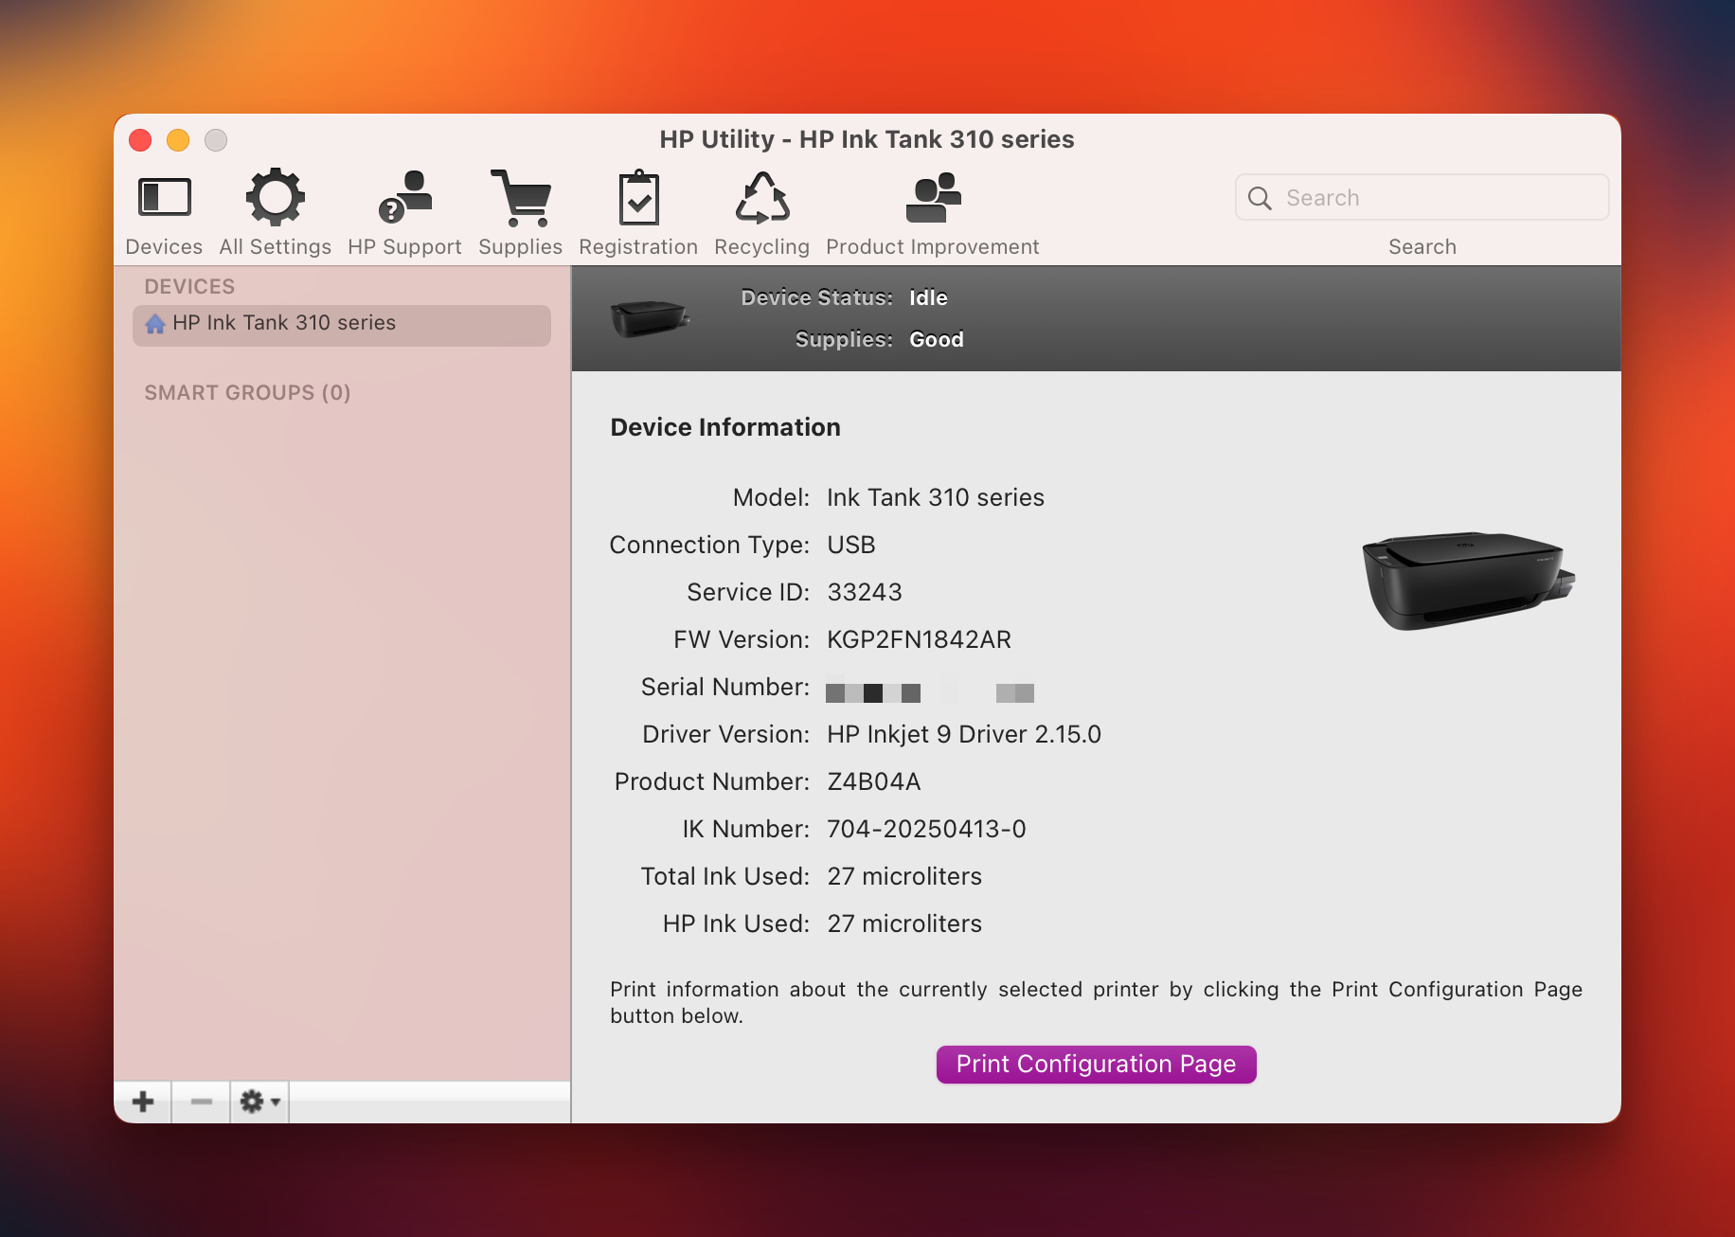
Task: Open Registration clipboard icon
Action: (638, 198)
